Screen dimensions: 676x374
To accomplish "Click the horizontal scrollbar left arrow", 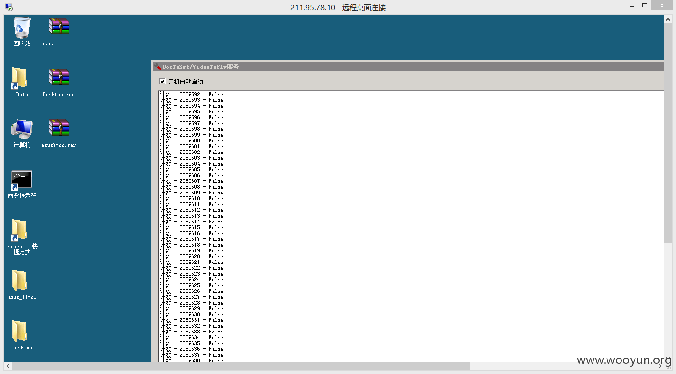I will click(7, 366).
